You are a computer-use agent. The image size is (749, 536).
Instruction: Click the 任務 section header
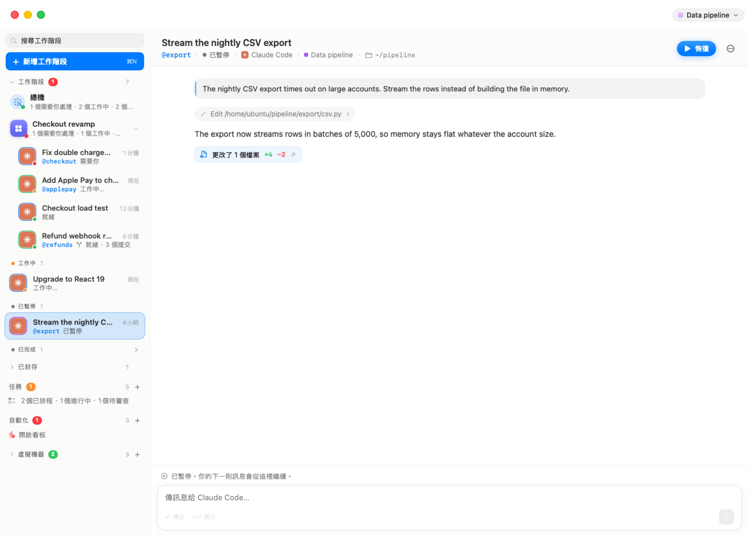(15, 387)
